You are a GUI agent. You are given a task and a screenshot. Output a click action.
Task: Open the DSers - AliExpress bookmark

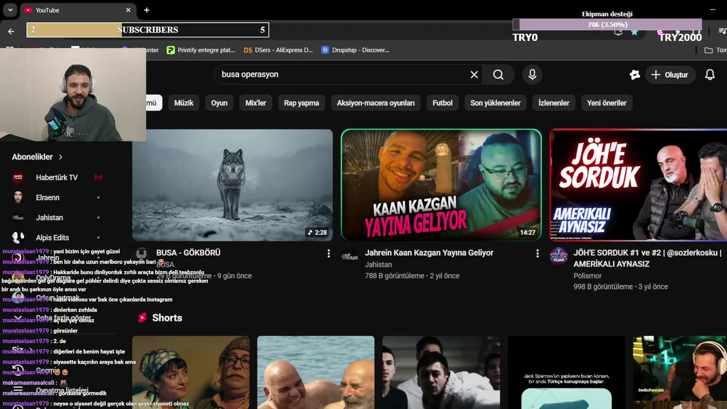[278, 50]
